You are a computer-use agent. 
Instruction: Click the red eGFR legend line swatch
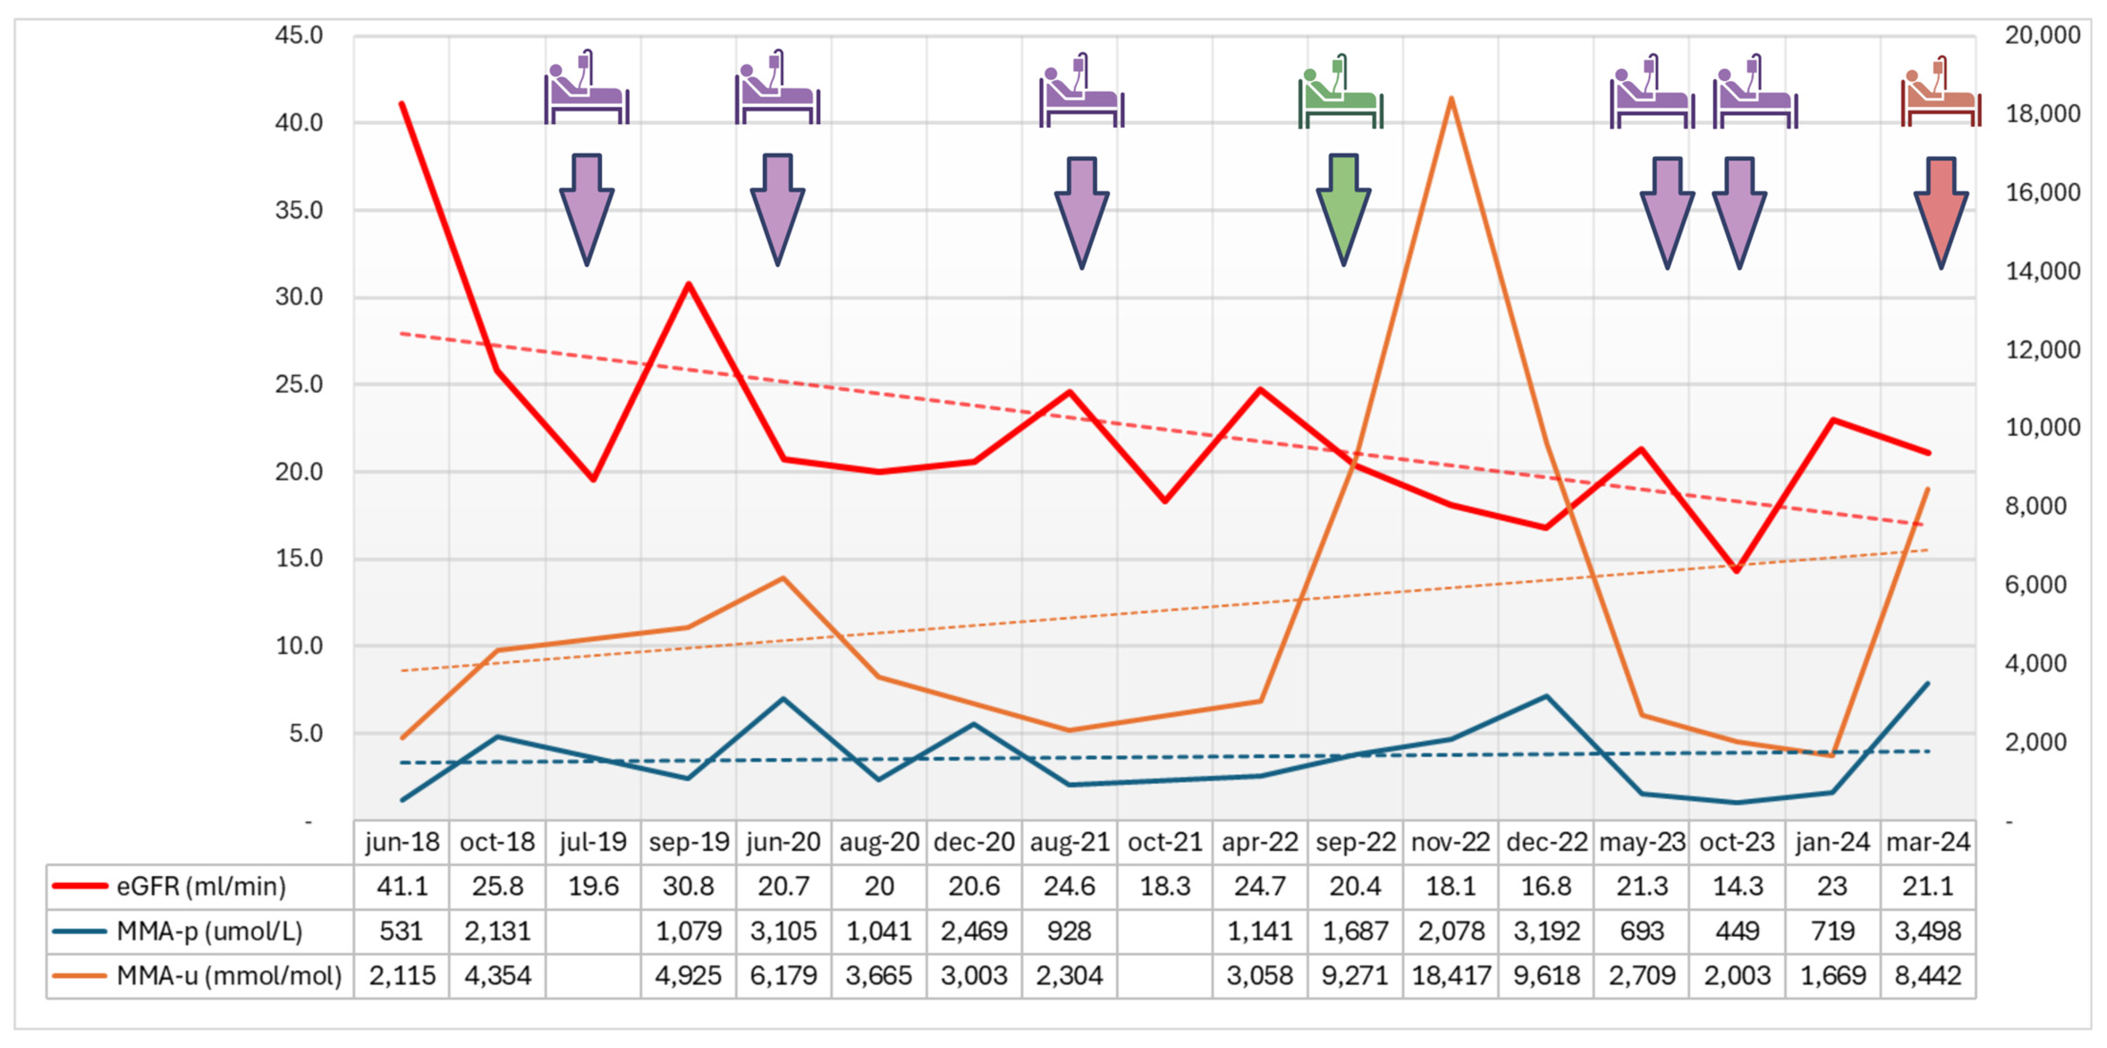tap(79, 886)
